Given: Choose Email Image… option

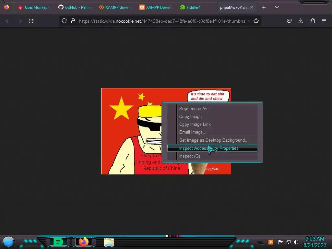Looking at the screenshot, I should click(212, 132).
